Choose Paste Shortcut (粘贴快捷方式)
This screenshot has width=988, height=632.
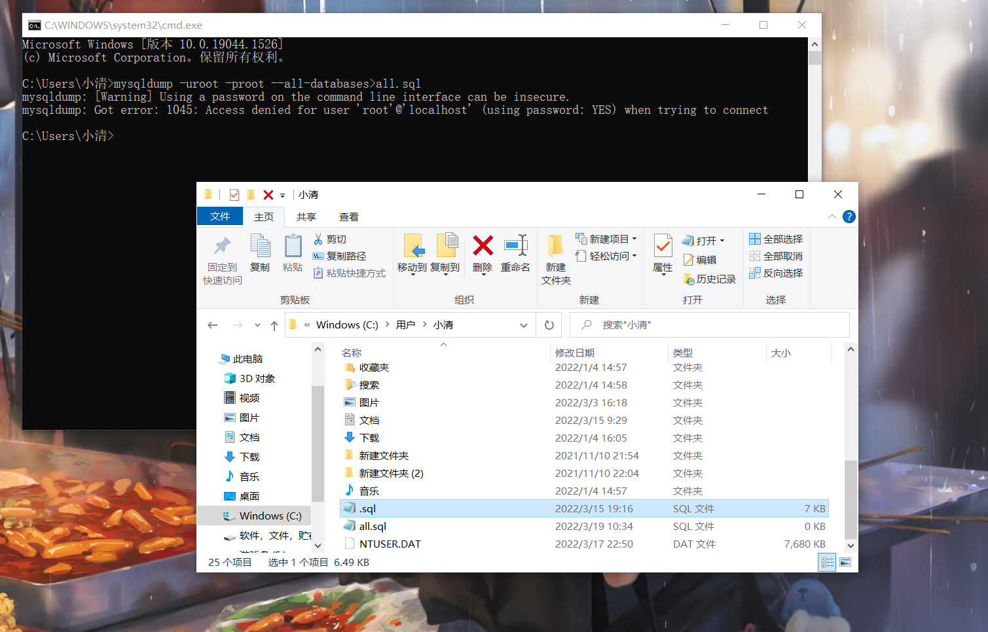pos(349,273)
